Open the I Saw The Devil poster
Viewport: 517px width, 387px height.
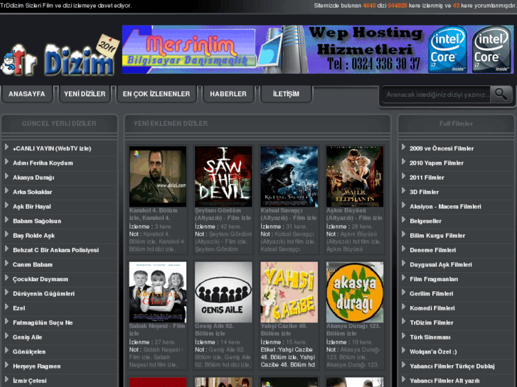coord(223,177)
